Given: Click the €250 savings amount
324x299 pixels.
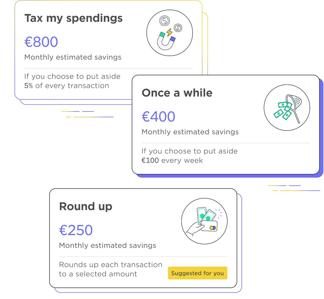Looking at the screenshot, I should click(x=76, y=230).
